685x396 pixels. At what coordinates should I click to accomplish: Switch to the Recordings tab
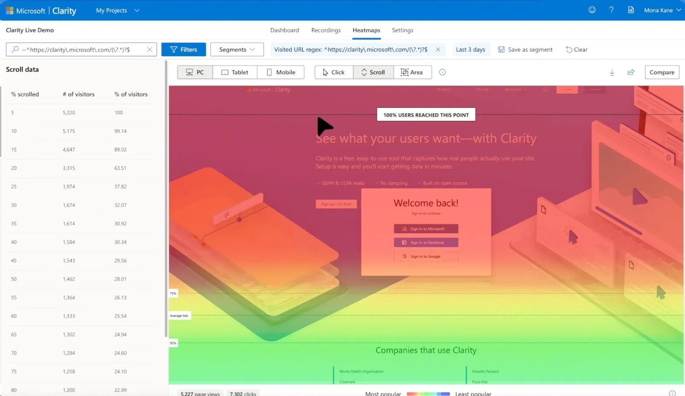pyautogui.click(x=325, y=30)
